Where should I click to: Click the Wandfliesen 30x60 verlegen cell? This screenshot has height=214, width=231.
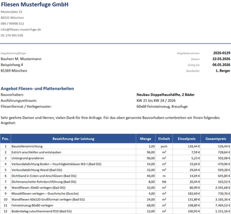coord(73,187)
